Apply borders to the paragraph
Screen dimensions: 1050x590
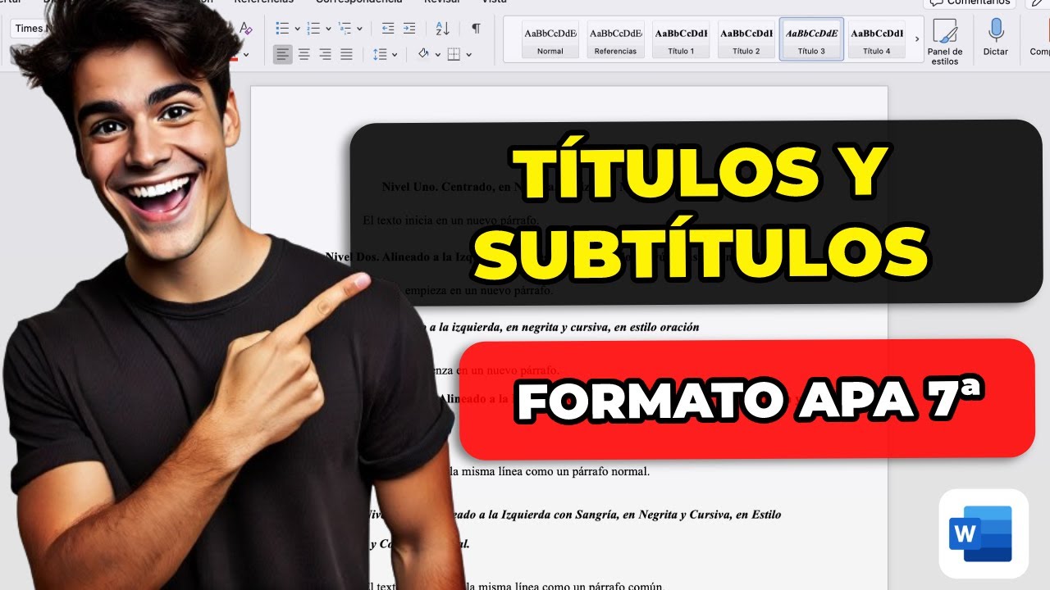click(x=454, y=54)
